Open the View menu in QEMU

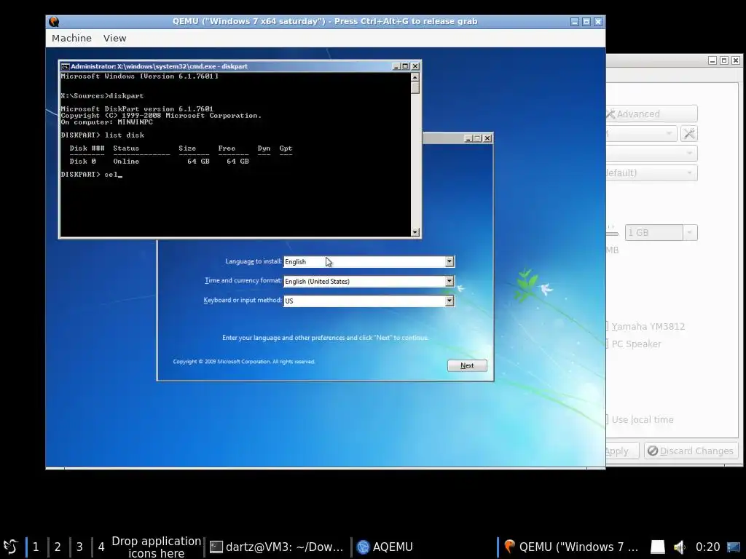click(x=114, y=38)
